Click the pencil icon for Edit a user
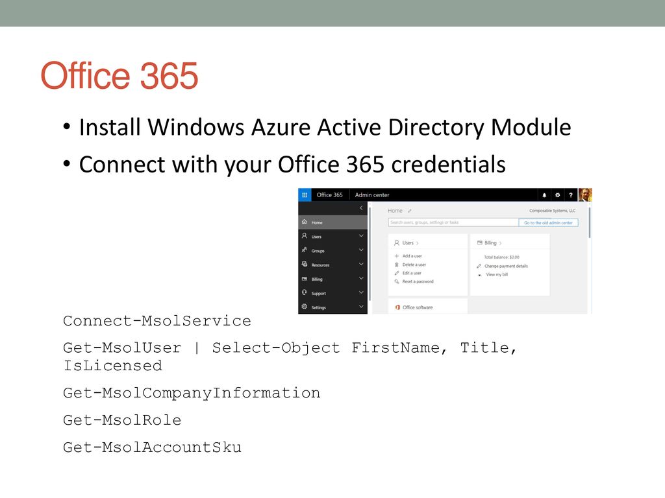Image resolution: width=665 pixels, height=498 pixels. (x=397, y=273)
